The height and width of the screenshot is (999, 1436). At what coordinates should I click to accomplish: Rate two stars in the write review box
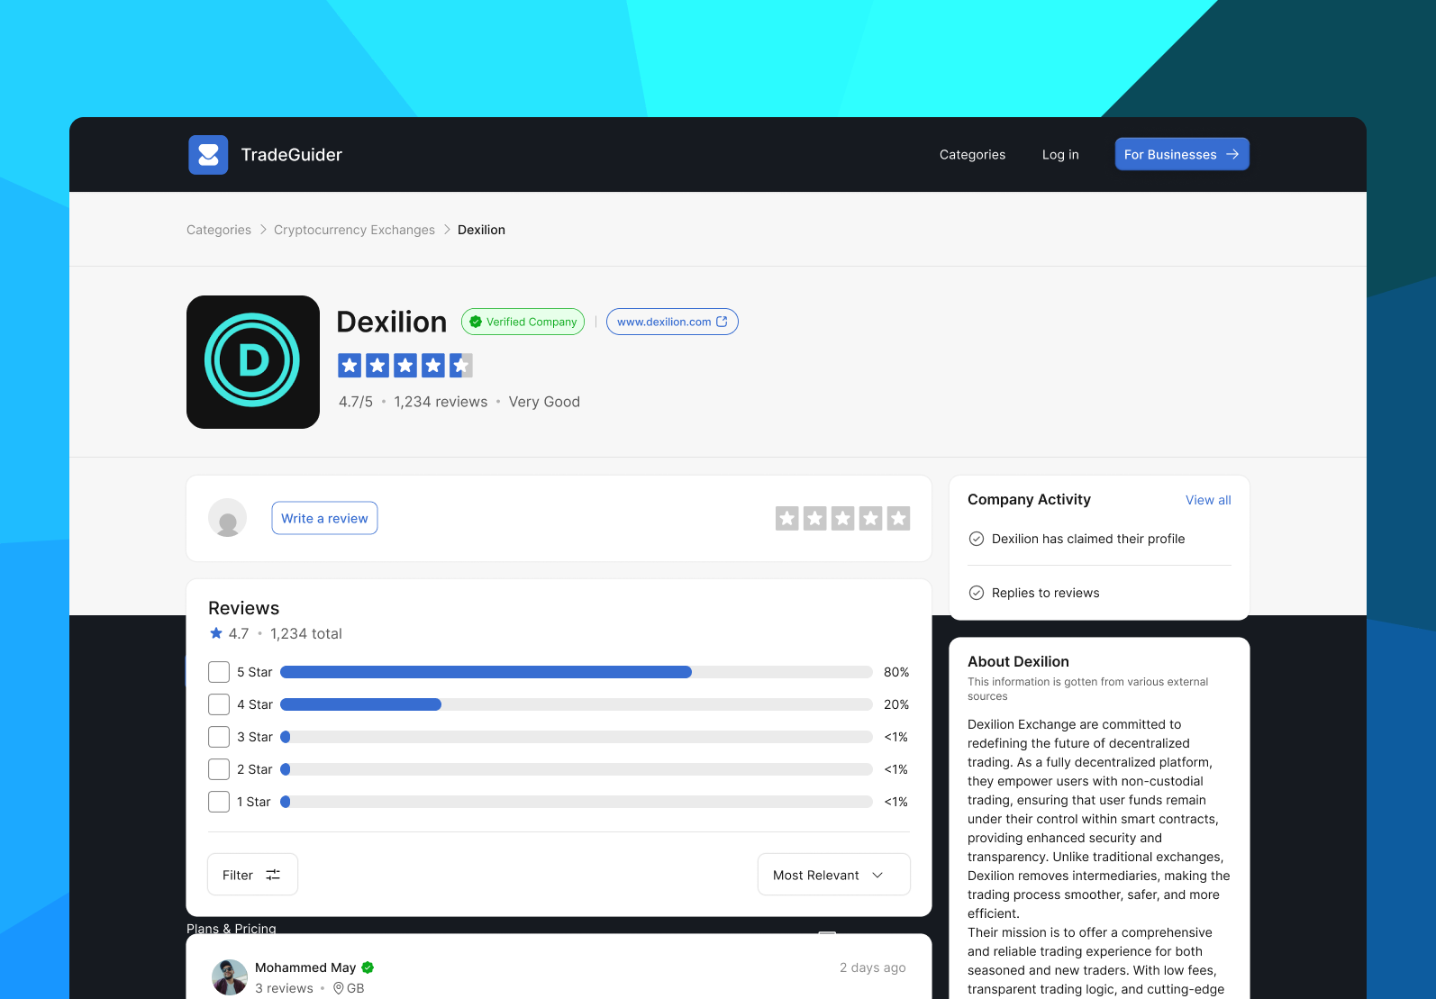click(815, 518)
